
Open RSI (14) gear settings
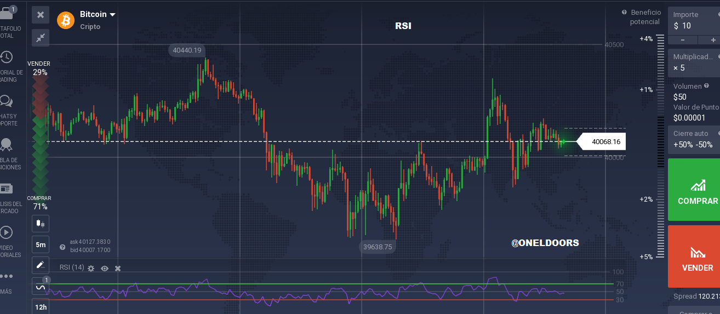(91, 269)
